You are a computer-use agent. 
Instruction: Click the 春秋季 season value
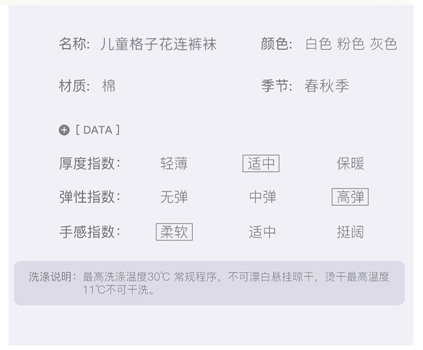[x=327, y=86]
